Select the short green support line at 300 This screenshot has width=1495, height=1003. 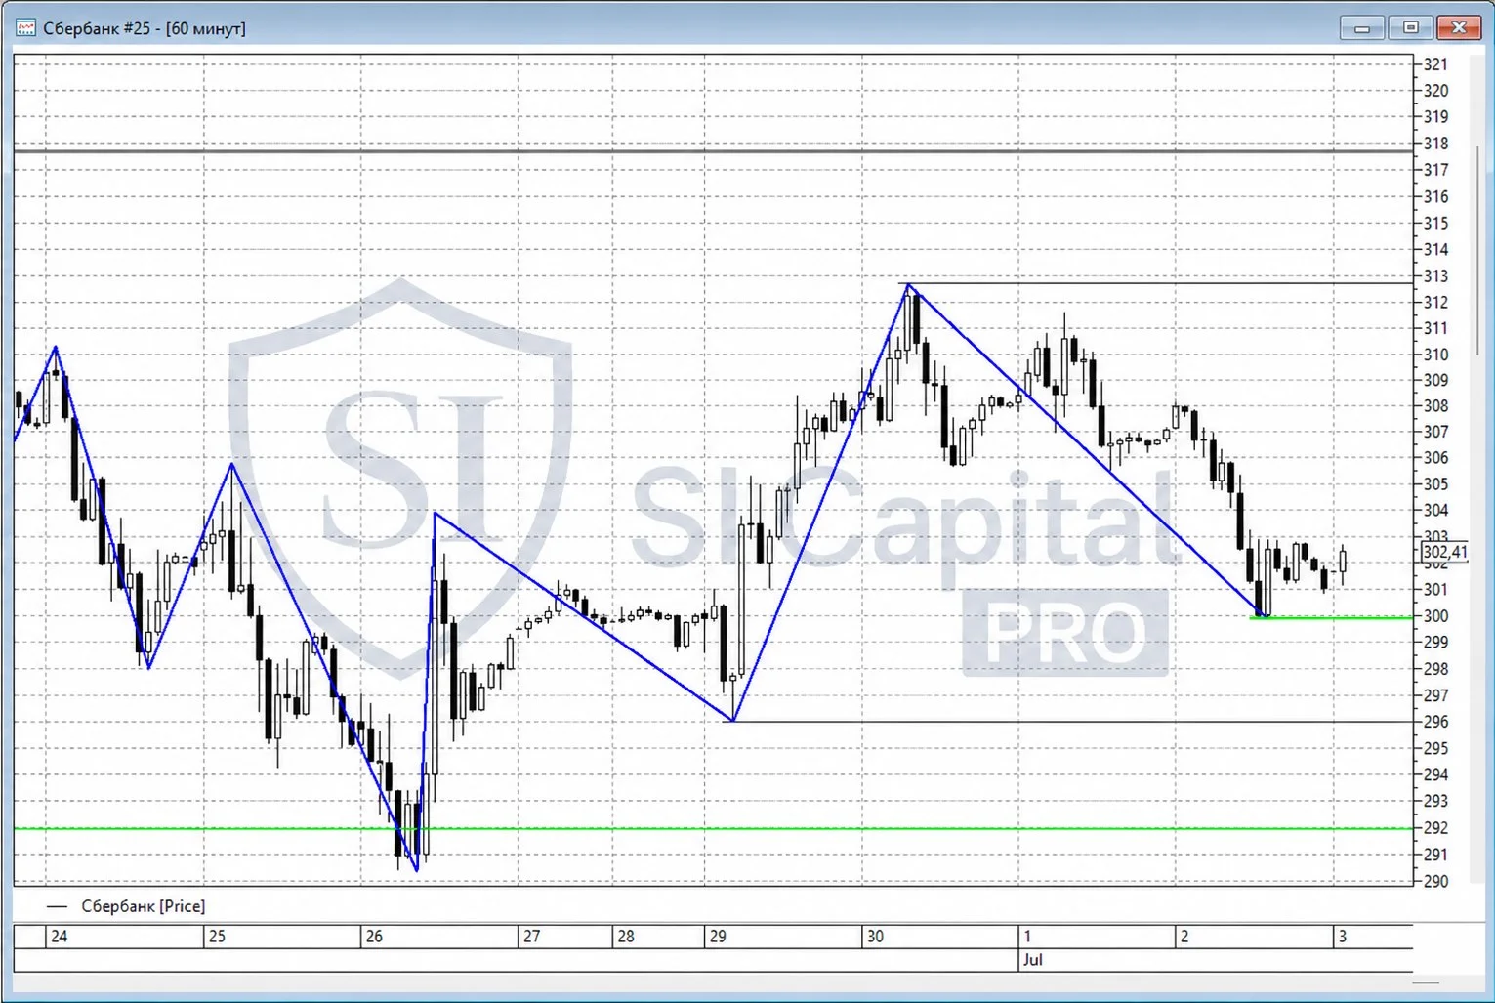(1331, 617)
